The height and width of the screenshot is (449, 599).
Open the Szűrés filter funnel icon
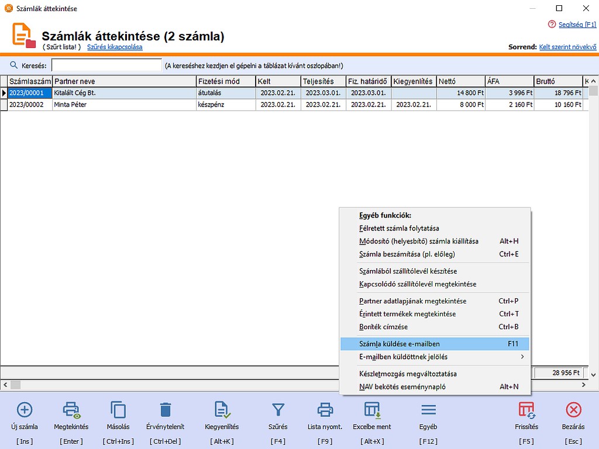pos(278,409)
